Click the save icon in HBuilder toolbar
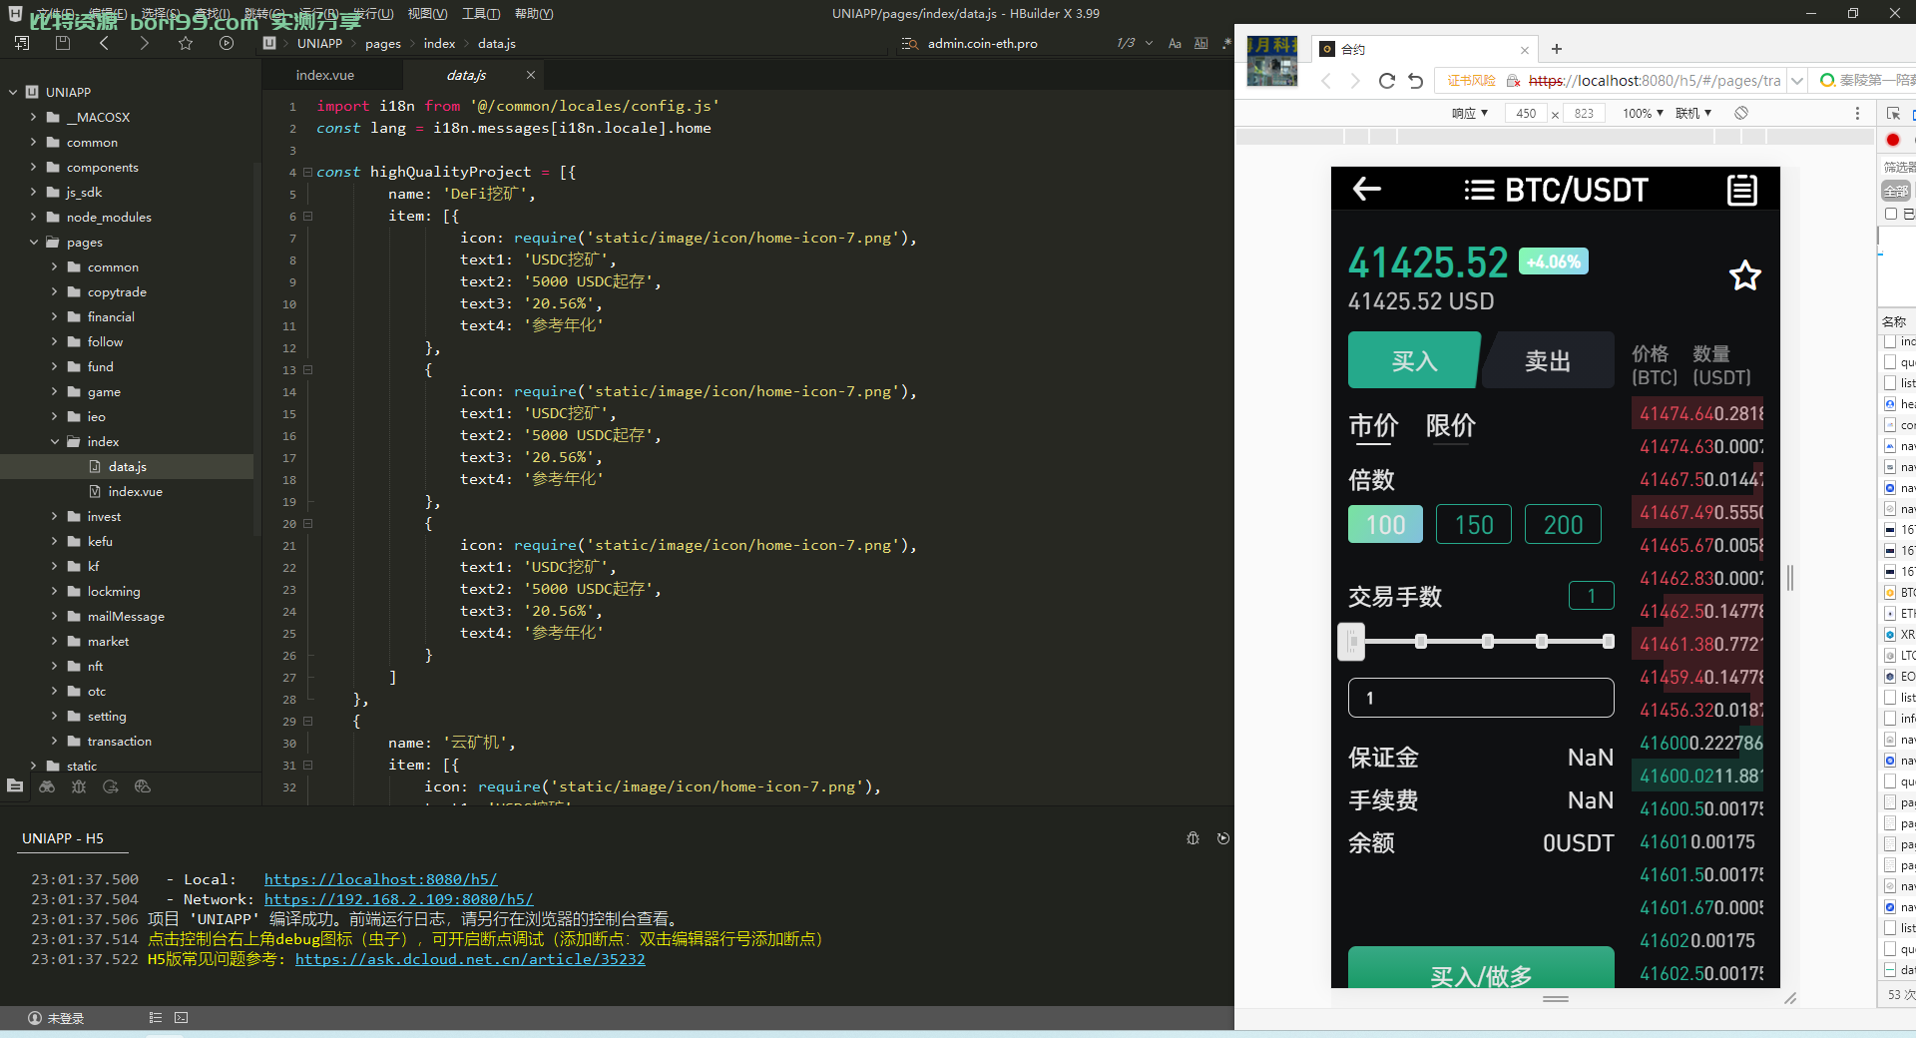This screenshot has width=1916, height=1038. coord(63,43)
